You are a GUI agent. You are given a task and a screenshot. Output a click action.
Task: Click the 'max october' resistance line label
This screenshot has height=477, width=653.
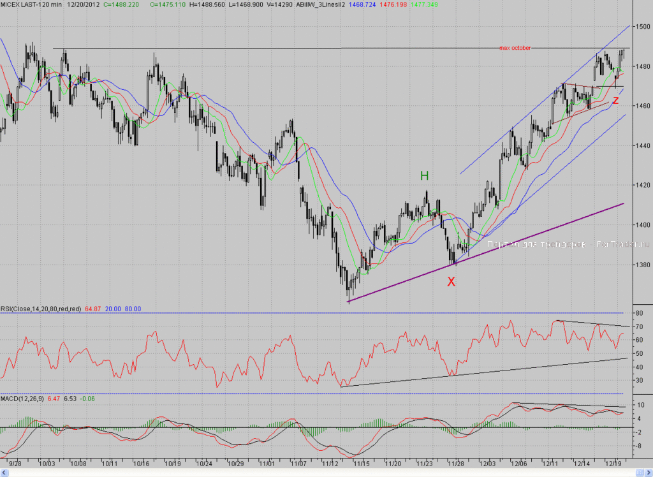click(515, 48)
